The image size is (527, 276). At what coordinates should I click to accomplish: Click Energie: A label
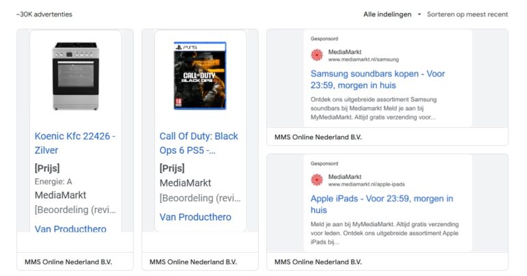pos(53,182)
